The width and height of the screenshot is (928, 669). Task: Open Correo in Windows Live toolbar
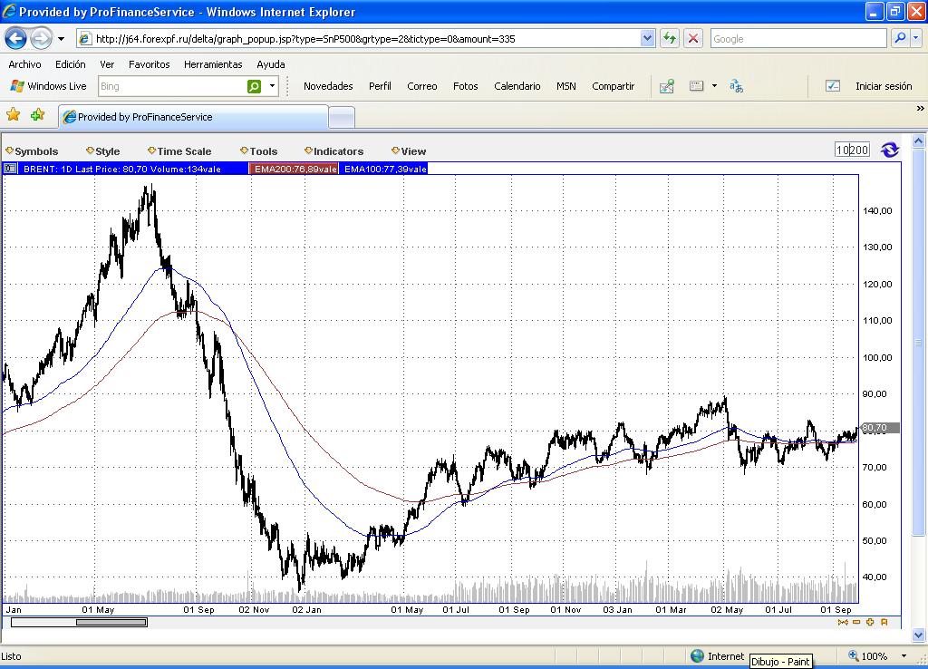422,86
